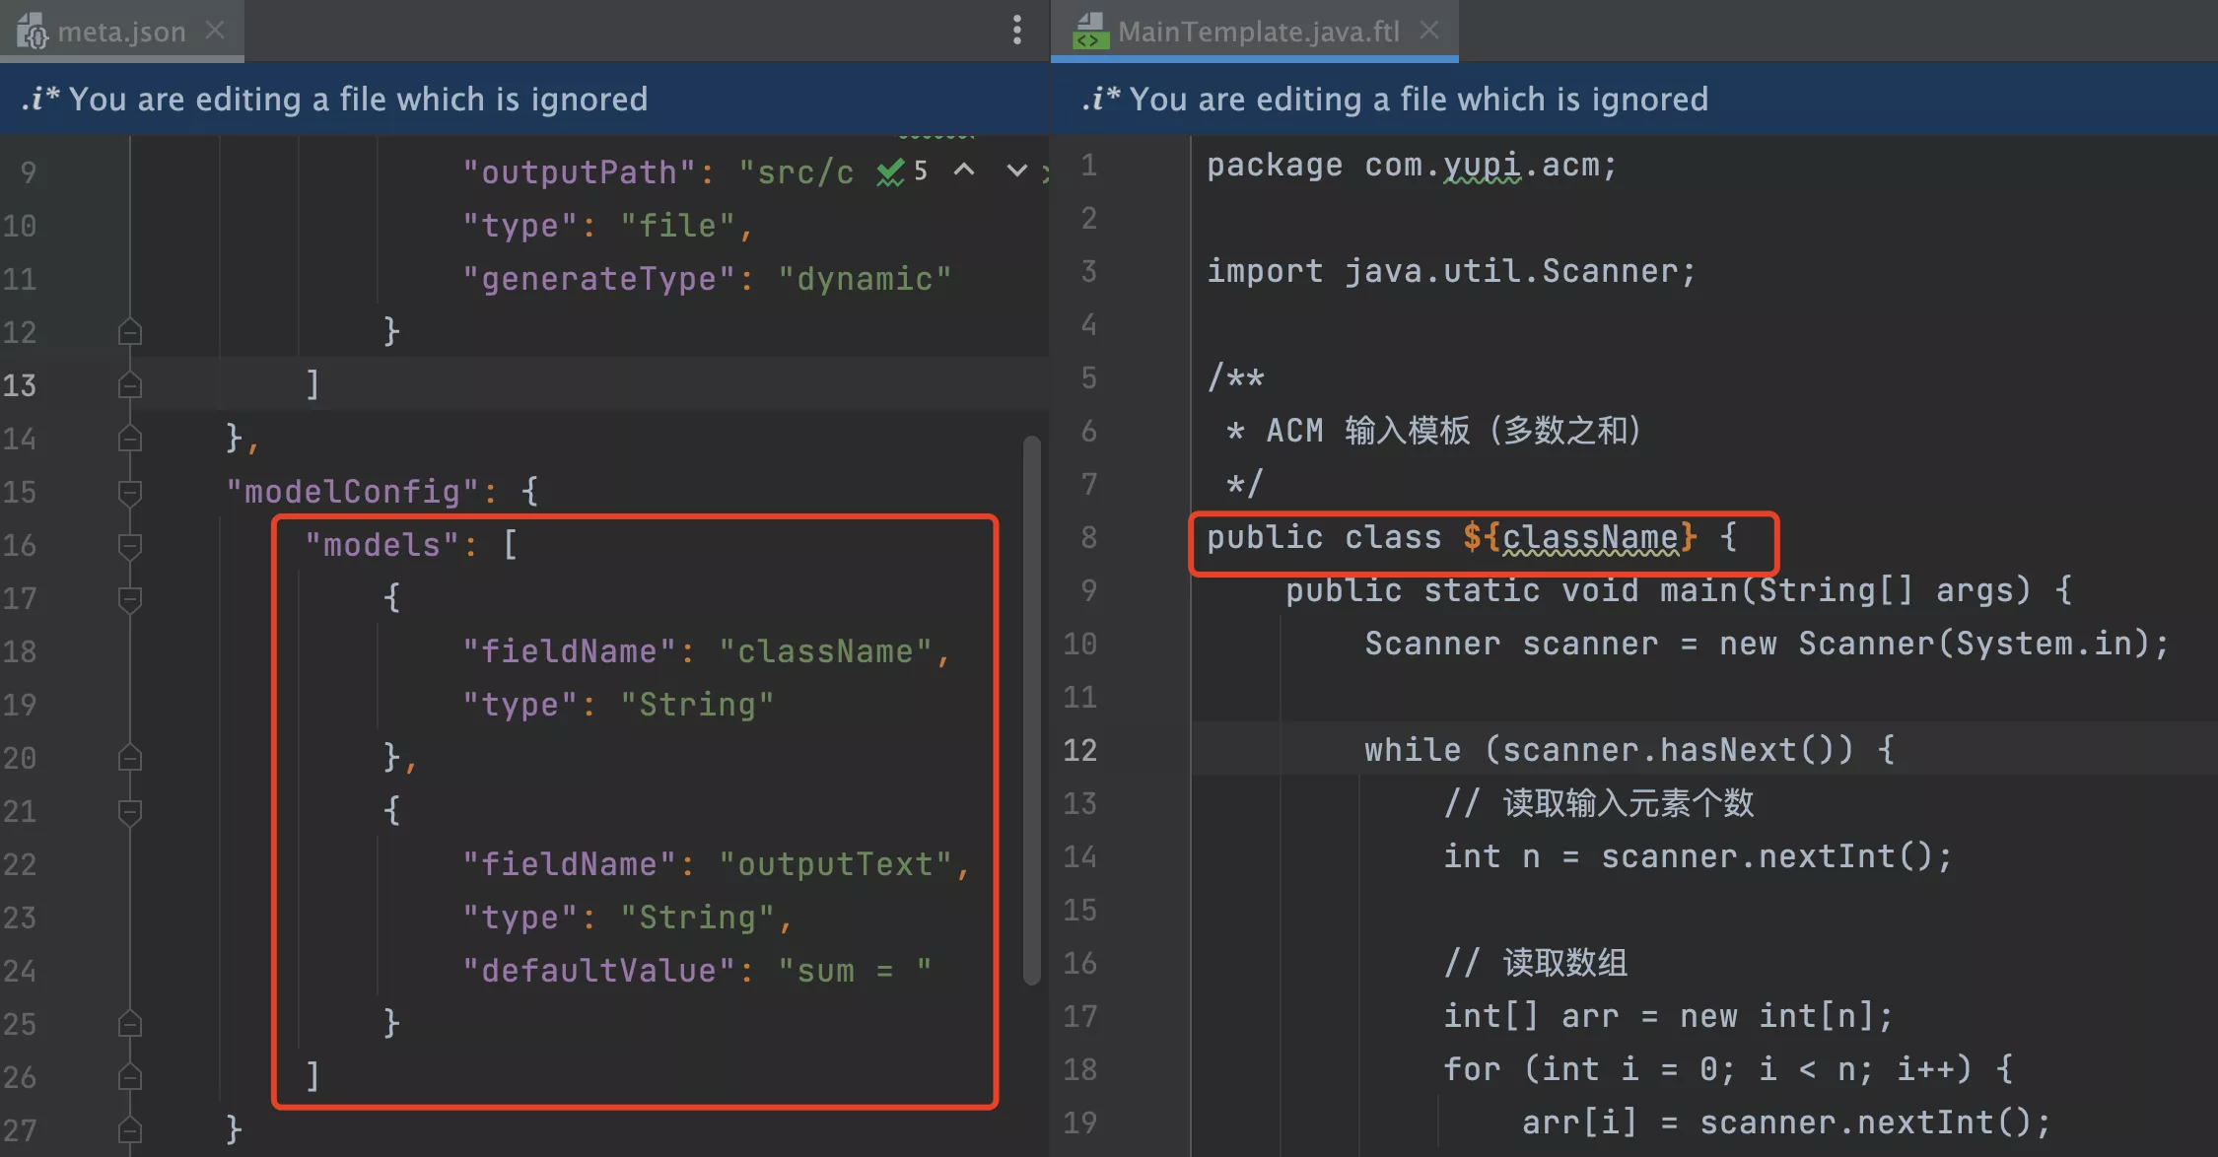Click the "defaultValue" key
Image resolution: width=2218 pixels, height=1157 pixels.
(598, 971)
